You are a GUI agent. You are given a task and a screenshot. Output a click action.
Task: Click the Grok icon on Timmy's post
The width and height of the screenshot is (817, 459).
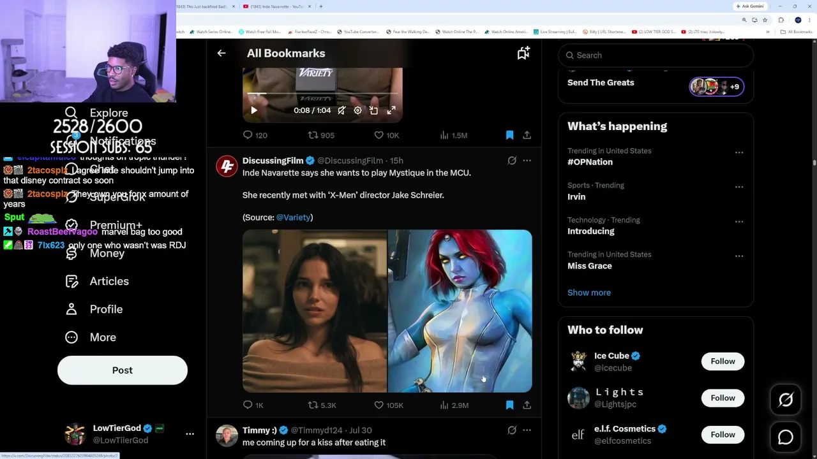(x=512, y=430)
